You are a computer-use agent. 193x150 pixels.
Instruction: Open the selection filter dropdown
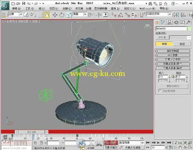pyautogui.click(x=15, y=14)
